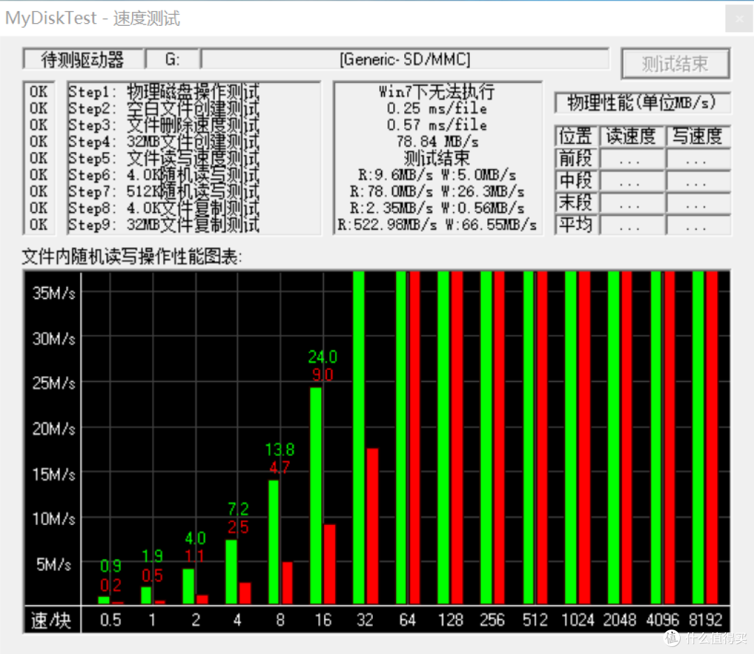Click the 0.57 ms/file result
Viewport: 754px width, 654px height.
[436, 124]
